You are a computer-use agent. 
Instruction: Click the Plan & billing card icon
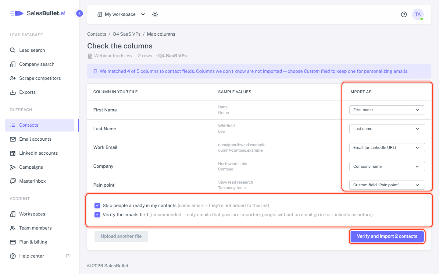(x=13, y=242)
